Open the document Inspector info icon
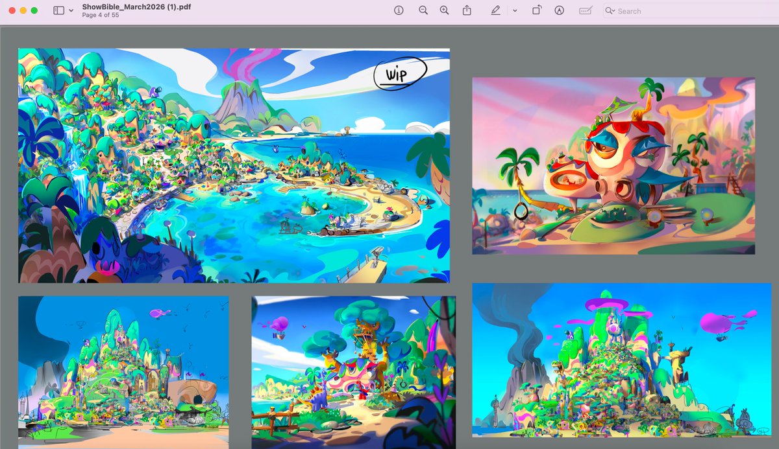This screenshot has width=779, height=449. coord(399,10)
